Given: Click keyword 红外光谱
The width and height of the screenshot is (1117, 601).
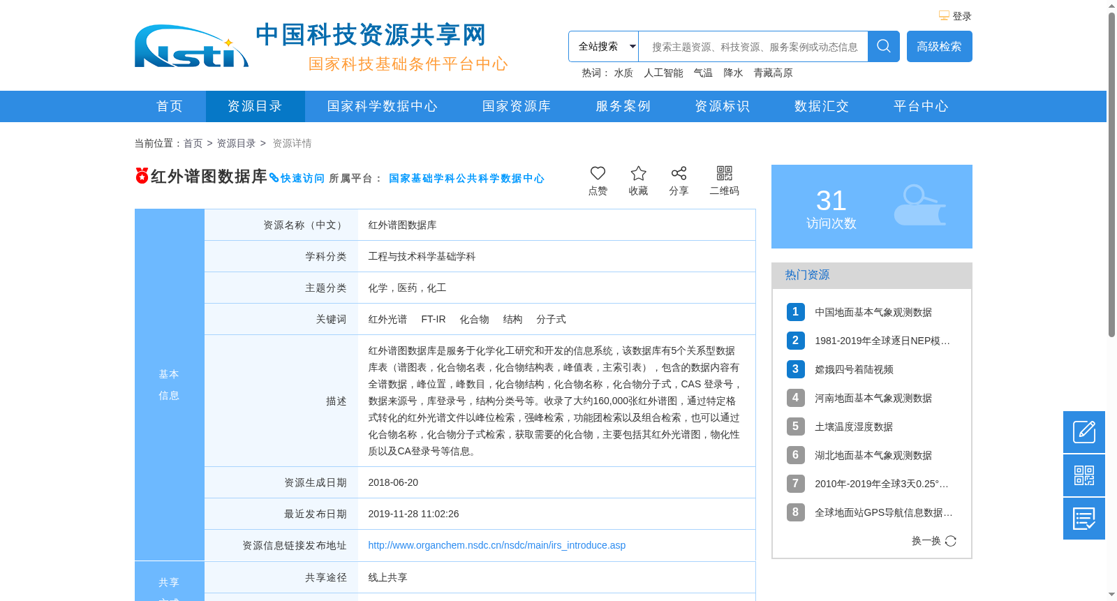Looking at the screenshot, I should (x=387, y=319).
